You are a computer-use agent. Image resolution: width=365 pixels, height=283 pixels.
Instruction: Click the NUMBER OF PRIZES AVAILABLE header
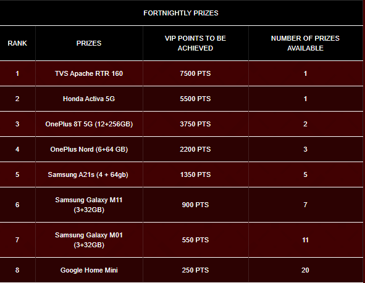click(306, 43)
